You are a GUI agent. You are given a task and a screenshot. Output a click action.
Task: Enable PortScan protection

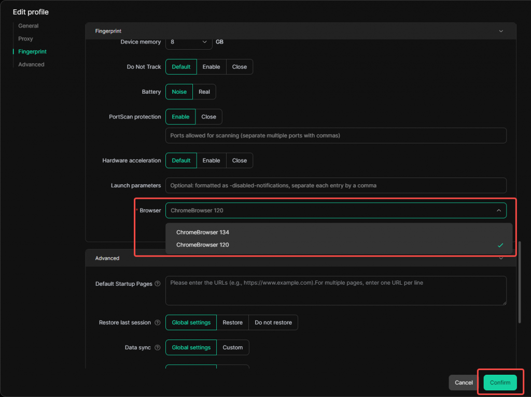point(180,117)
